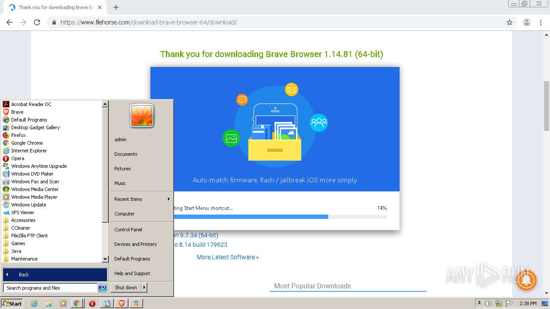Open Documents from Start menu
This screenshot has width=550, height=309.
(126, 154)
